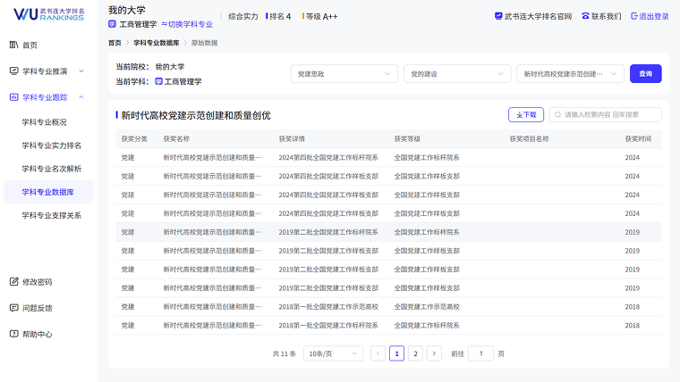Go to 学科专业数据库 in breadcrumb
Screen dimensions: 680x382
[156, 43]
